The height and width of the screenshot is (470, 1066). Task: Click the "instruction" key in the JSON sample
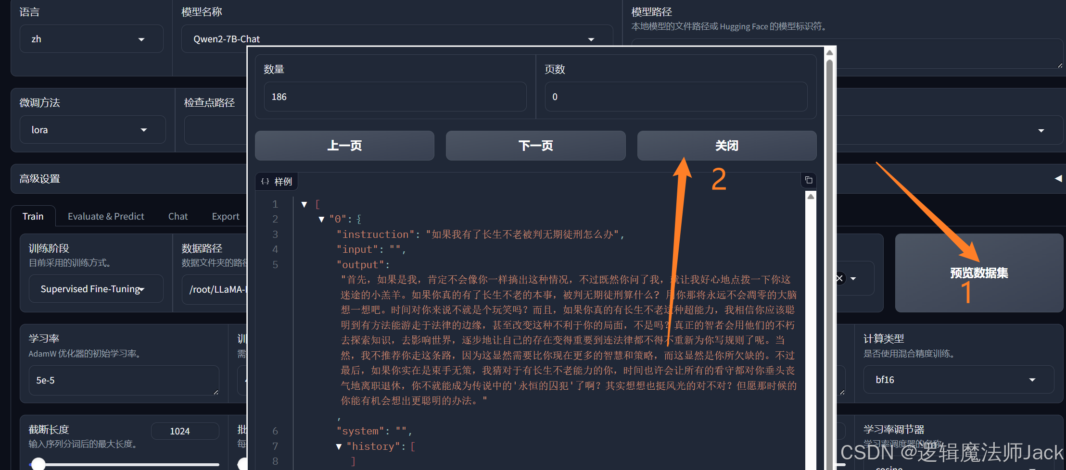coord(376,235)
